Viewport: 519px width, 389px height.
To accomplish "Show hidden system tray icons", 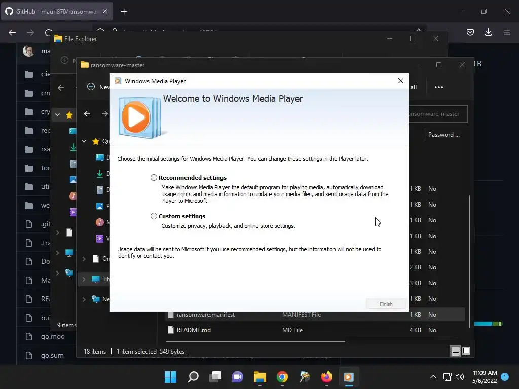I will [433, 377].
